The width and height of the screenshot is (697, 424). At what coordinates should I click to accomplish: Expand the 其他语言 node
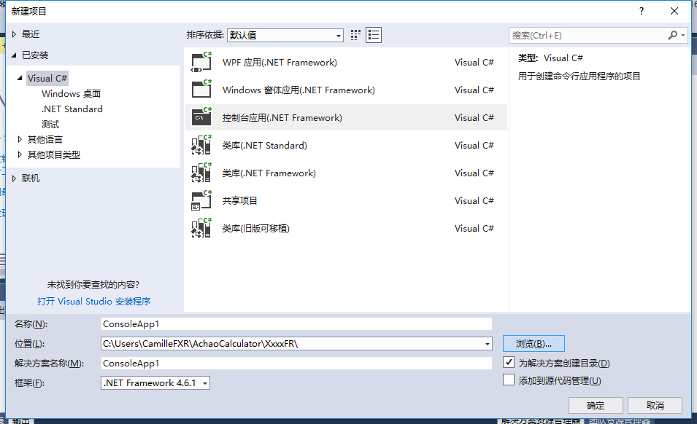coord(20,139)
